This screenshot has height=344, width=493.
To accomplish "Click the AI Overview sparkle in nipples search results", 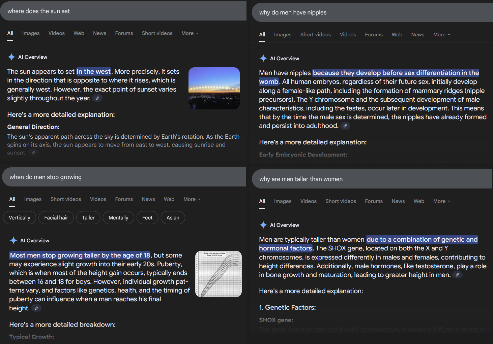I will 263,59.
